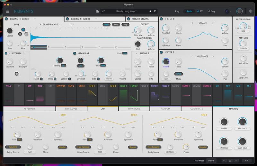Toggle the Granular section on/off
Screen dimensions: 257x166
(75, 53)
